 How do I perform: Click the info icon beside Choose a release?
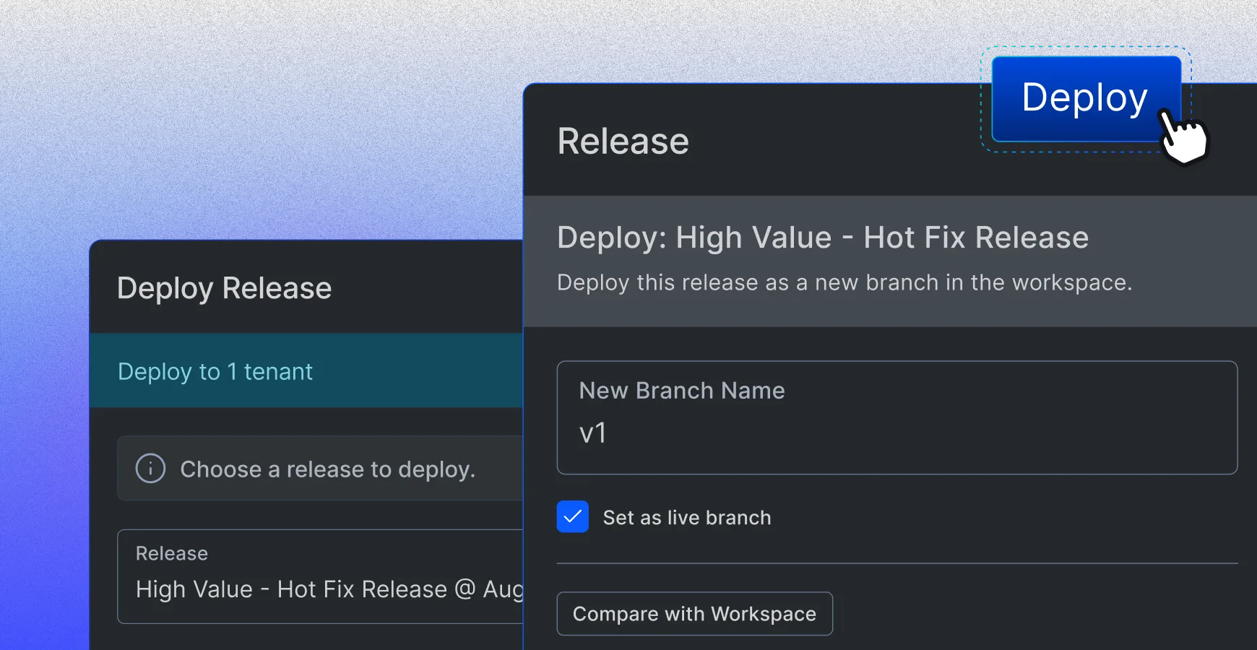coord(150,469)
